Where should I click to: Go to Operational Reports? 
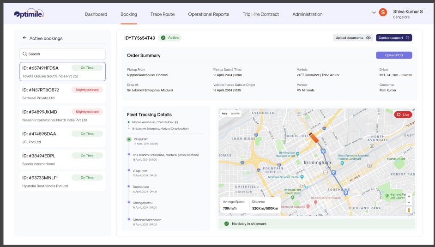(209, 14)
